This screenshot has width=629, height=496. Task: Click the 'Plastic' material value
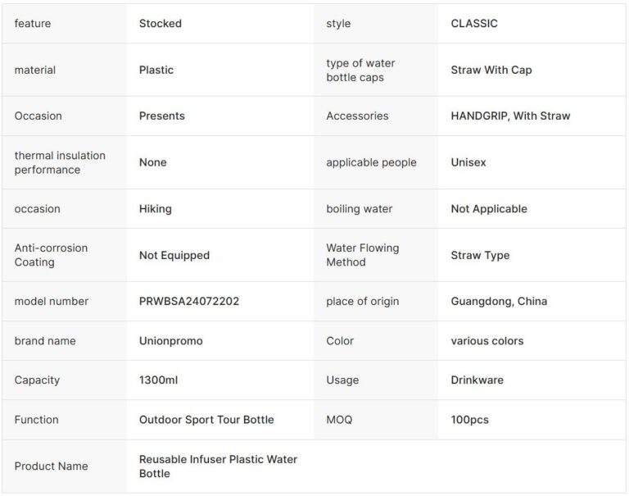[156, 71]
